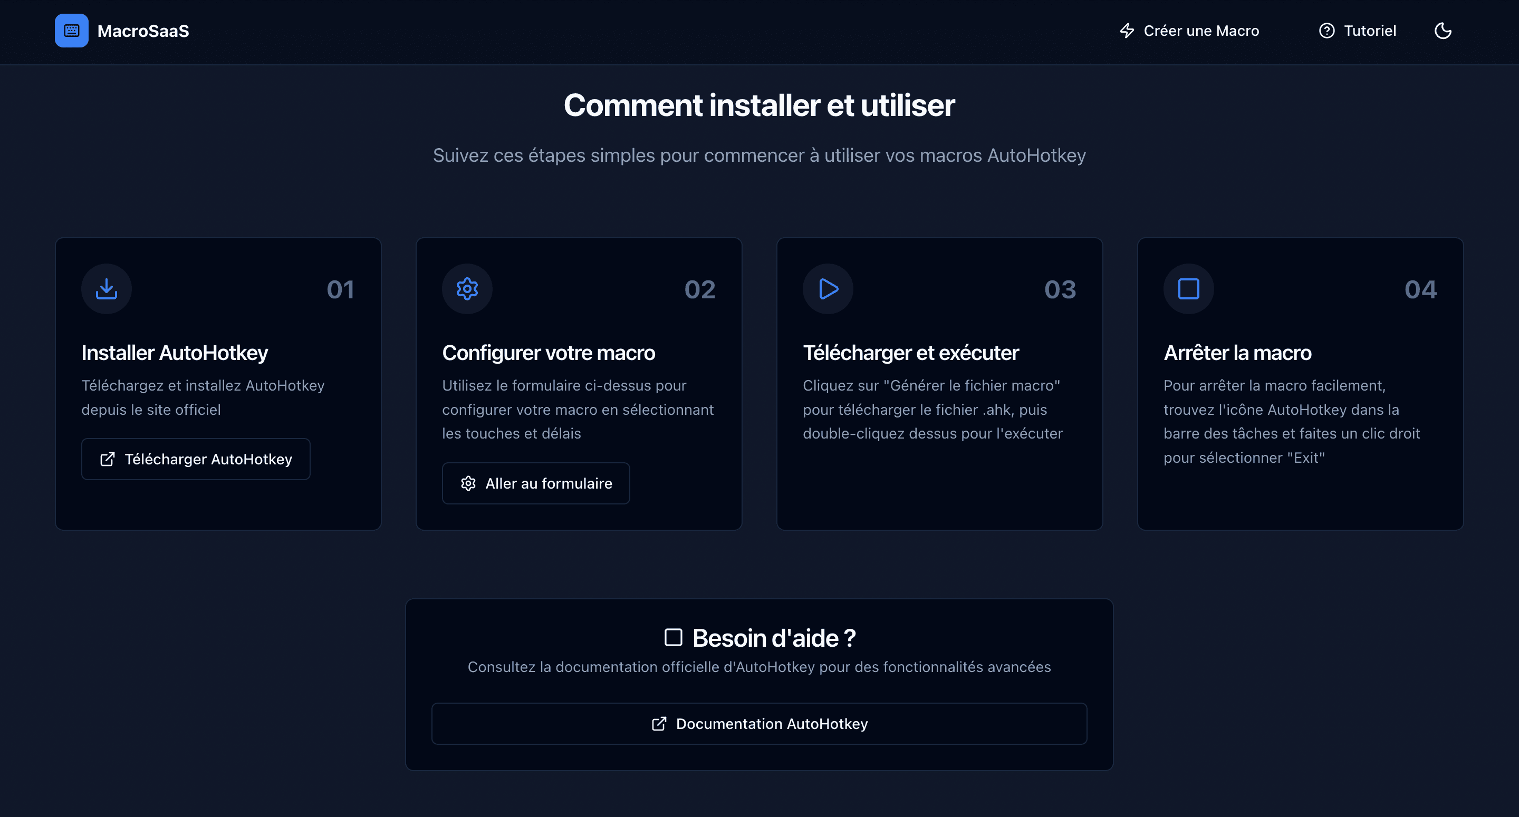Select the step 03 card Télécharger et exécuter

[x=939, y=383]
